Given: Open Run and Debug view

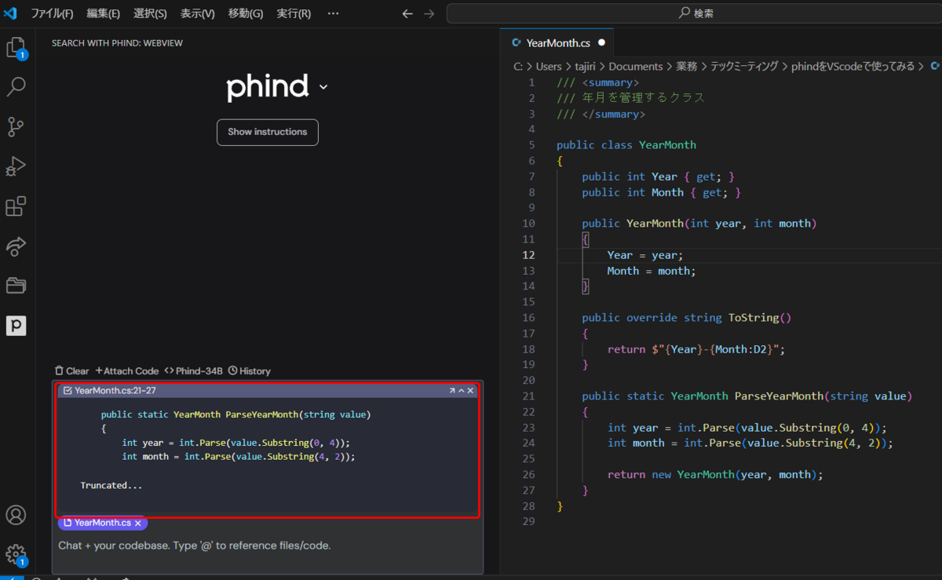Looking at the screenshot, I should [x=16, y=166].
